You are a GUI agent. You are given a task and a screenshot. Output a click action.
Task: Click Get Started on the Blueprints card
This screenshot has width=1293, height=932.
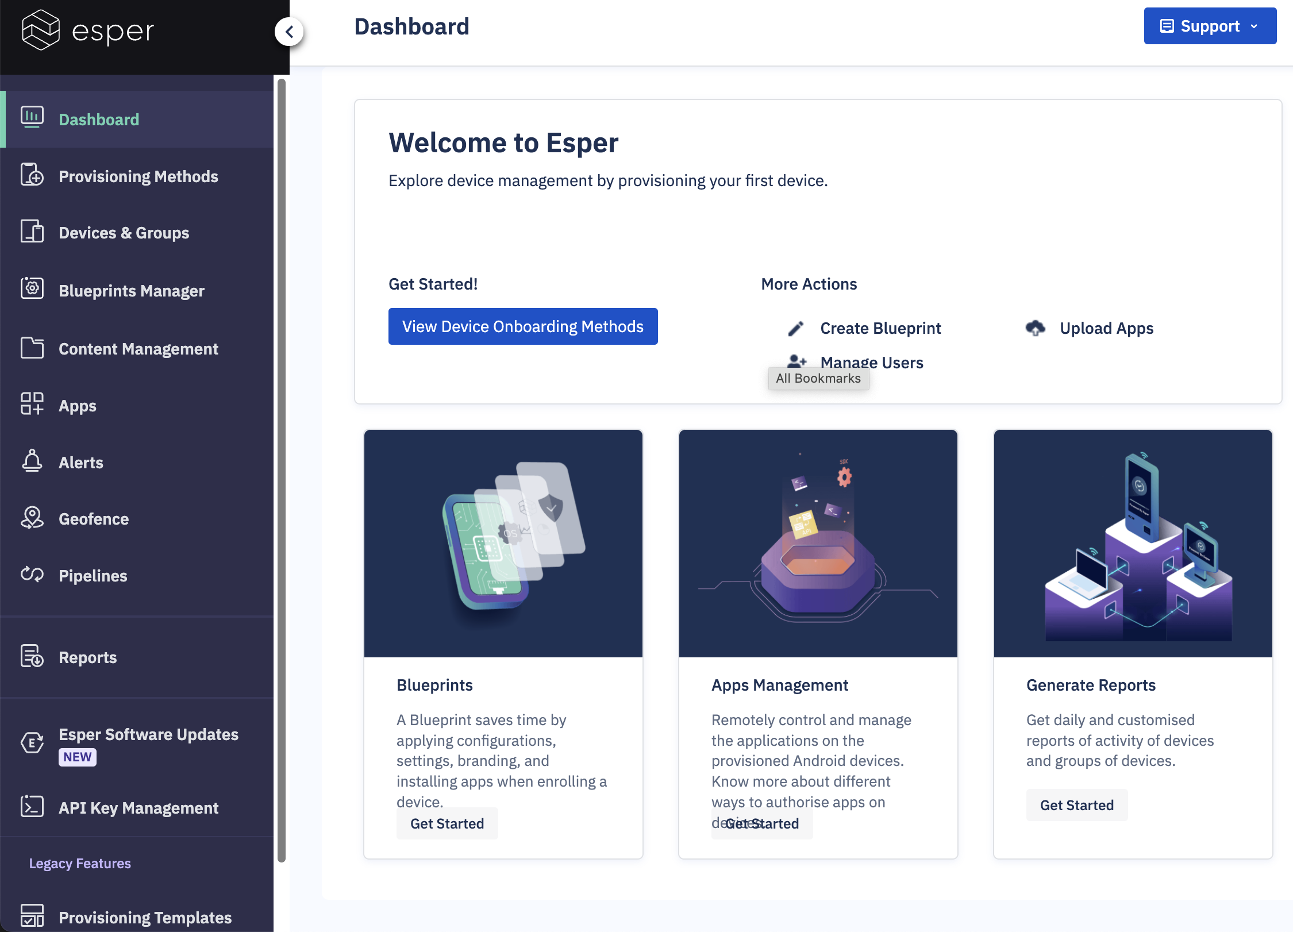[x=447, y=823]
